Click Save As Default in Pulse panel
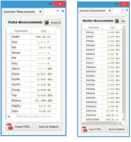 click(49, 127)
